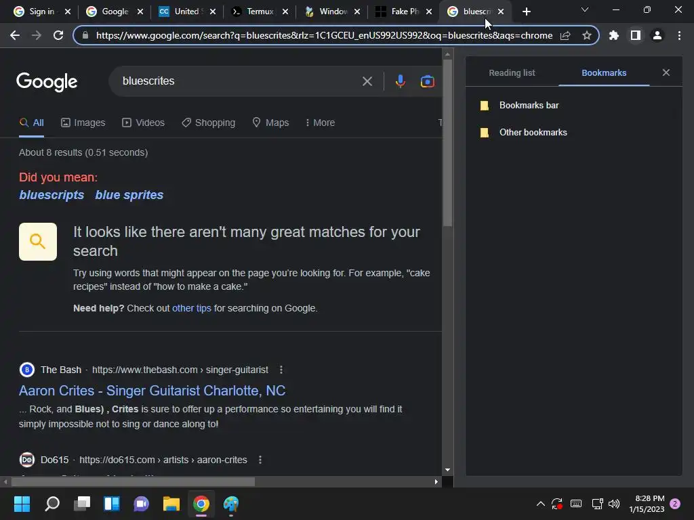
Task: Show Images search results
Action: [83, 123]
